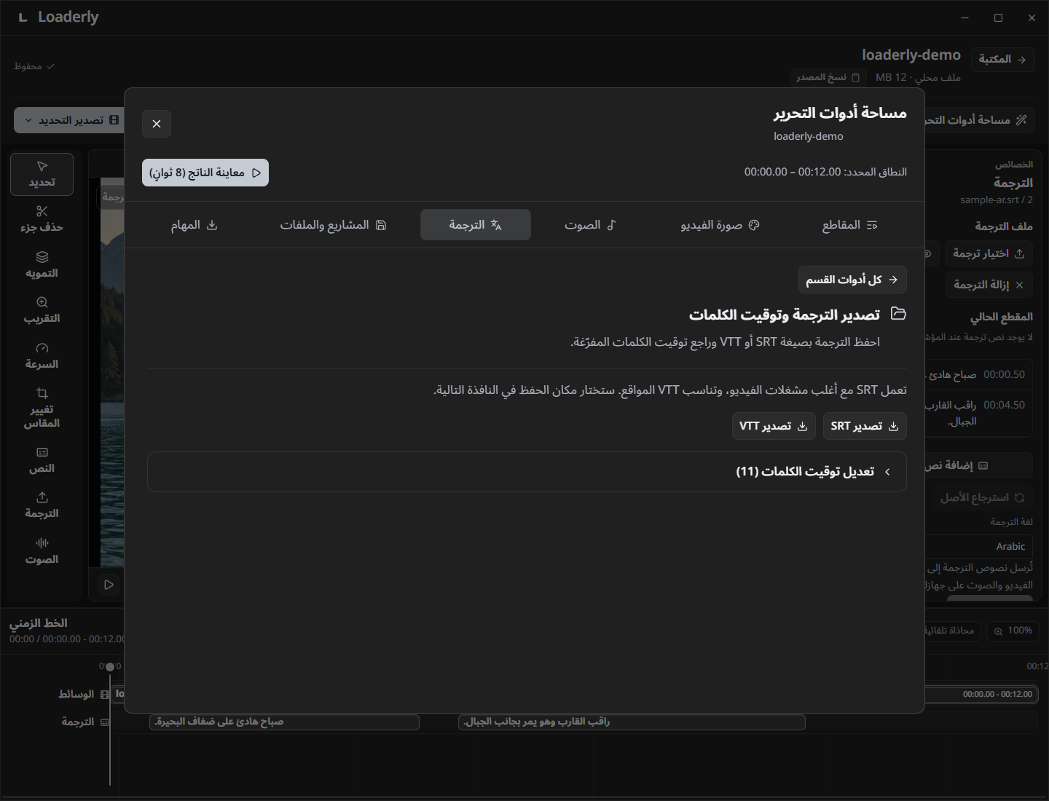Open the الترجمة tool in sidebar
The image size is (1049, 801).
[42, 505]
